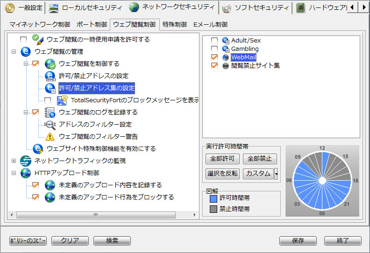Open the マイネットワーク制御 tab

40,25
